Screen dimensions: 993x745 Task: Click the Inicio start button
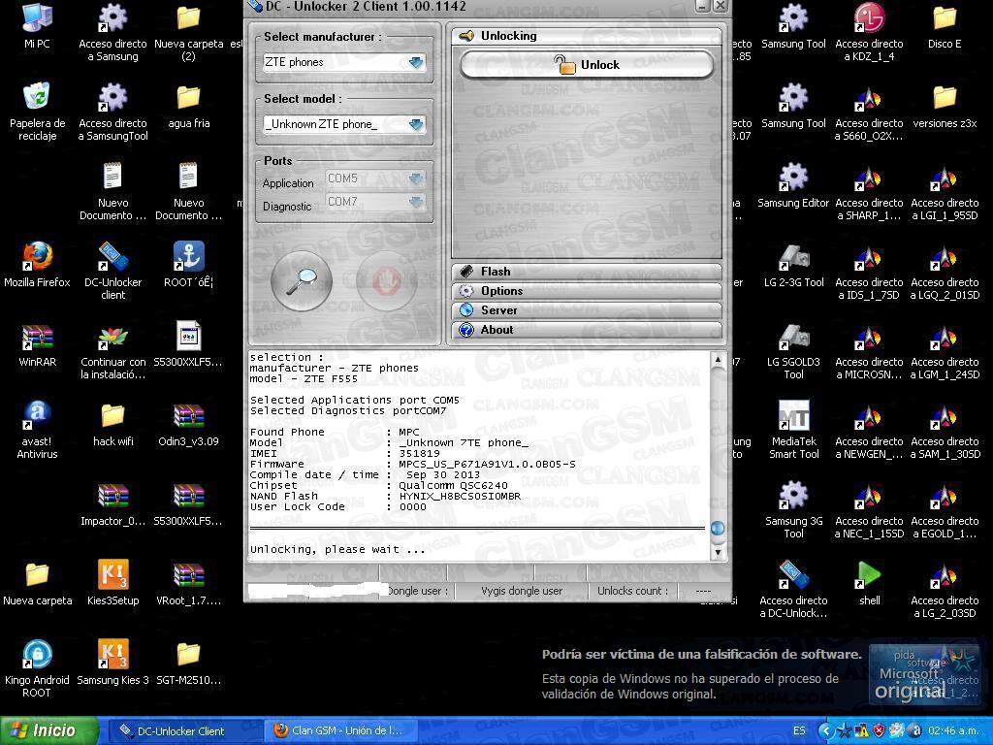pos(49,730)
